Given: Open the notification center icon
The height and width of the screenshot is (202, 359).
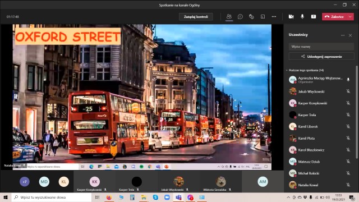Looking at the screenshot, I should 352,197.
